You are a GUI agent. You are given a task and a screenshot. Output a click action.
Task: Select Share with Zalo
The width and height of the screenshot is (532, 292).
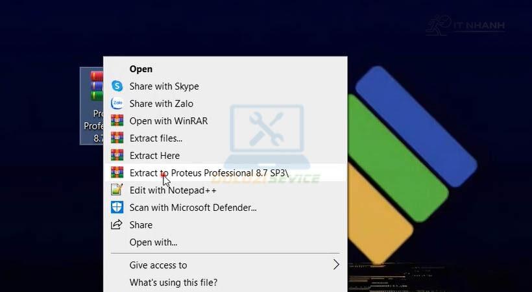(161, 104)
